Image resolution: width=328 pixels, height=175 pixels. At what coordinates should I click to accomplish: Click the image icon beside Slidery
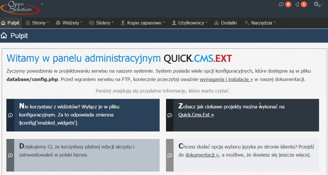coord(92,23)
